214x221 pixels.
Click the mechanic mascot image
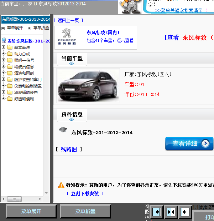tap(130, 7)
